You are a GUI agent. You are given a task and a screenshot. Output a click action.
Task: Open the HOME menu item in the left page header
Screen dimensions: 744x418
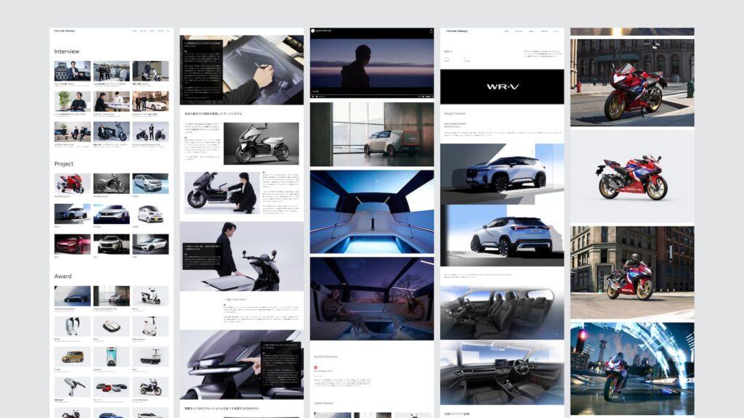point(134,31)
